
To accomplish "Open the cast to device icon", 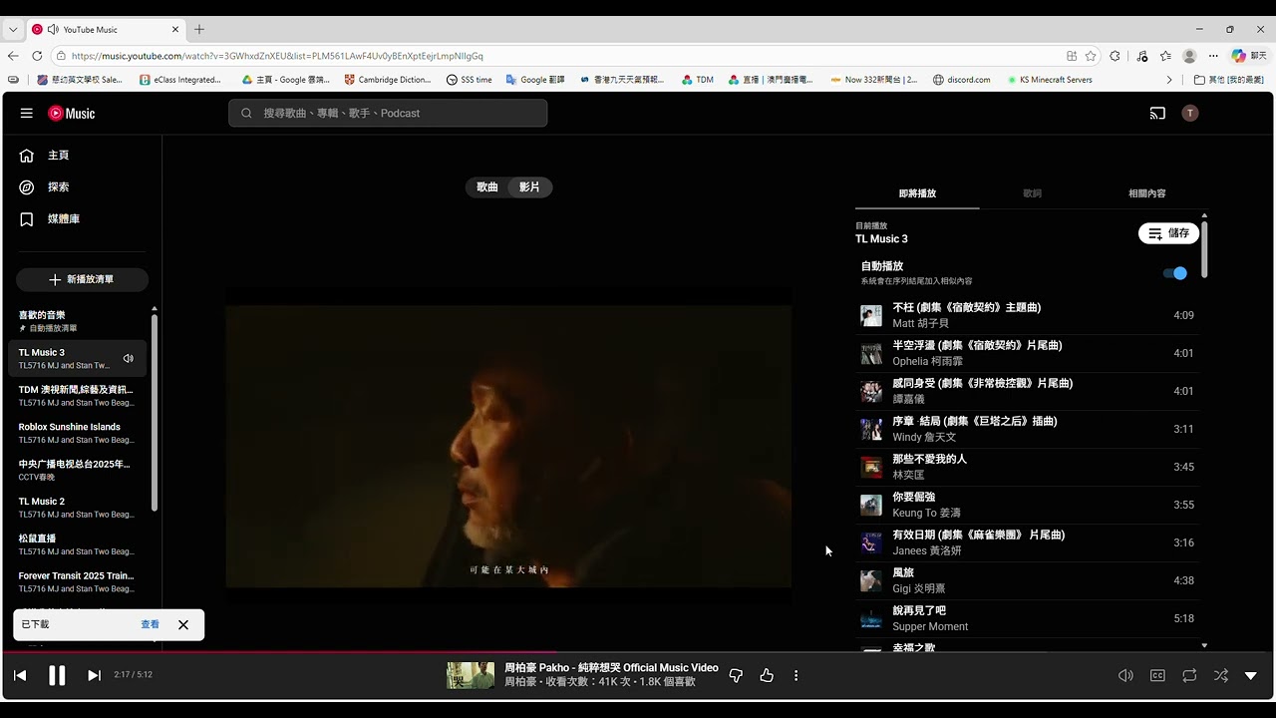I will 1157,114.
